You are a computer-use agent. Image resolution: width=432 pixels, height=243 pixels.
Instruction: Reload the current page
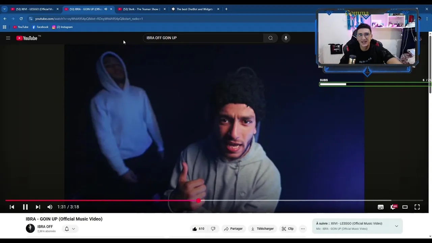[21, 19]
